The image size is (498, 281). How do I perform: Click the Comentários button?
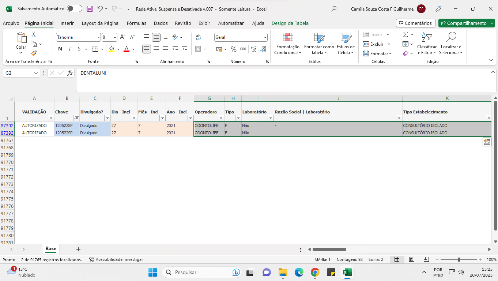415,23
